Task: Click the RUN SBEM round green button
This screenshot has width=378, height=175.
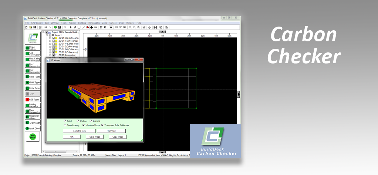Action: [x=33, y=137]
